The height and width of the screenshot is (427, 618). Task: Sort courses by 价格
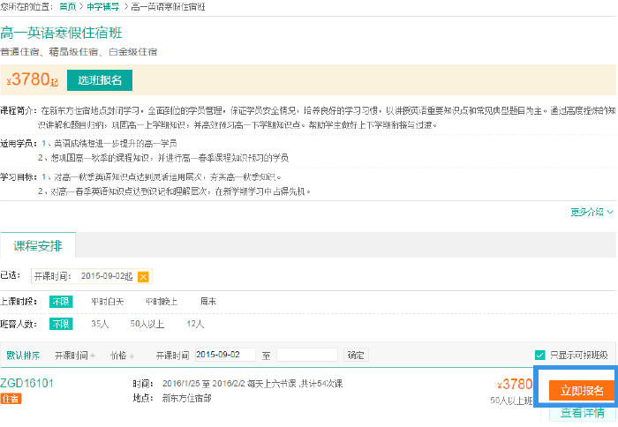click(x=121, y=355)
